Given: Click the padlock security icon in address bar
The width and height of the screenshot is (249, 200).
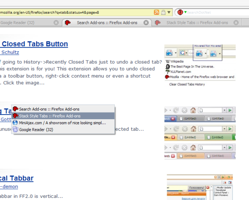Looking at the screenshot, I should click(x=163, y=12).
